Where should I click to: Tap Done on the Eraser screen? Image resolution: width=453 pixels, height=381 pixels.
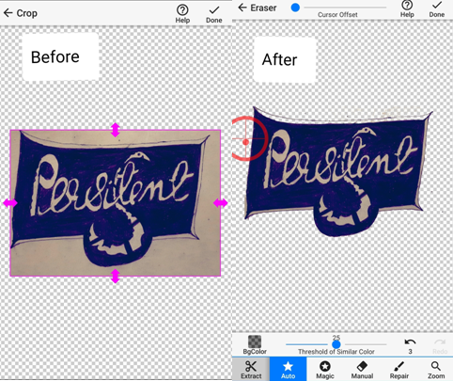(x=437, y=9)
